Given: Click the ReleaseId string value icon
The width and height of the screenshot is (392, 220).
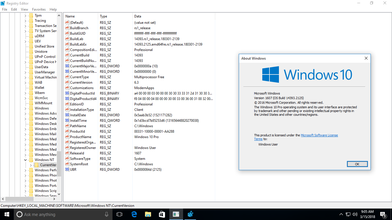Looking at the screenshot, I should point(67,153).
